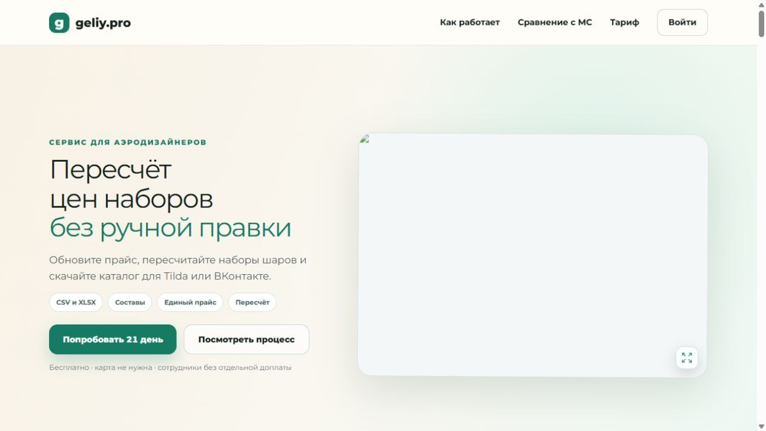Open the Тариф nav link
This screenshot has height=431, width=766.
624,22
